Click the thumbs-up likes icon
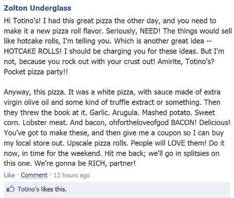The image size is (234, 198). (10, 189)
